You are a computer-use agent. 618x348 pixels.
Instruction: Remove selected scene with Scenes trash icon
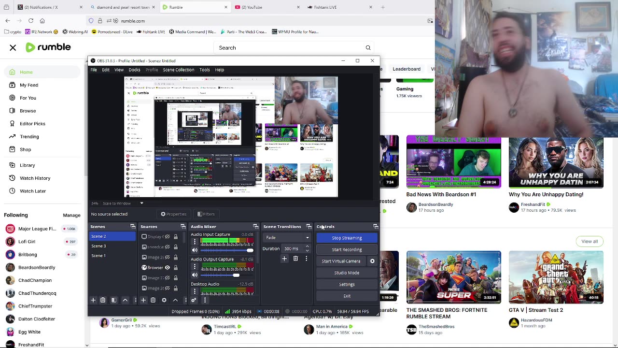pos(103,300)
